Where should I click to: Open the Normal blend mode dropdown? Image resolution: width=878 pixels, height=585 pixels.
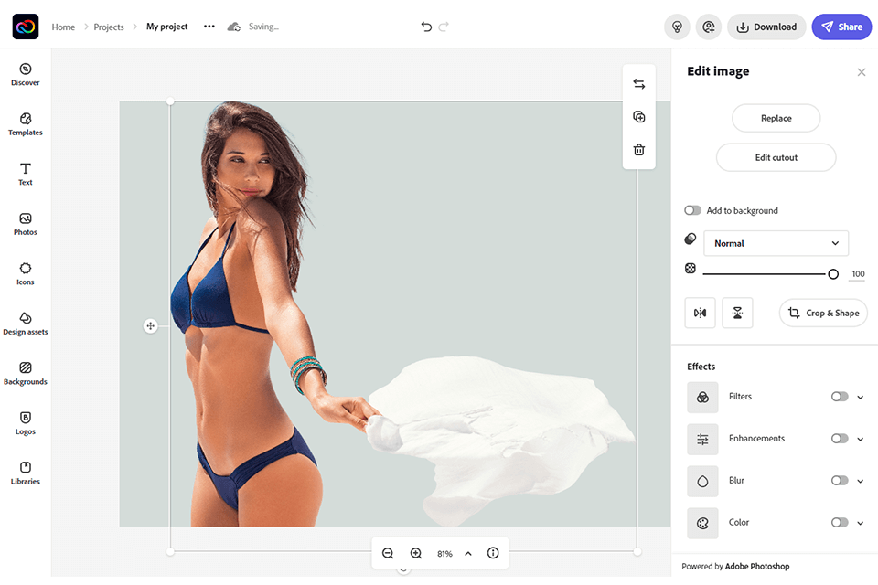click(x=776, y=243)
